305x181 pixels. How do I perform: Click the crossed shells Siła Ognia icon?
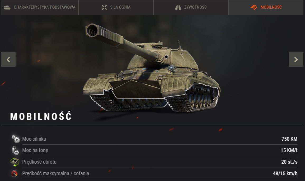pos(104,7)
